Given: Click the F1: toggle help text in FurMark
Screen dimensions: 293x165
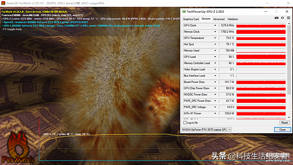Looking at the screenshot, I should 12,29.
